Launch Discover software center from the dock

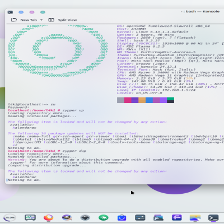coord(122,218)
